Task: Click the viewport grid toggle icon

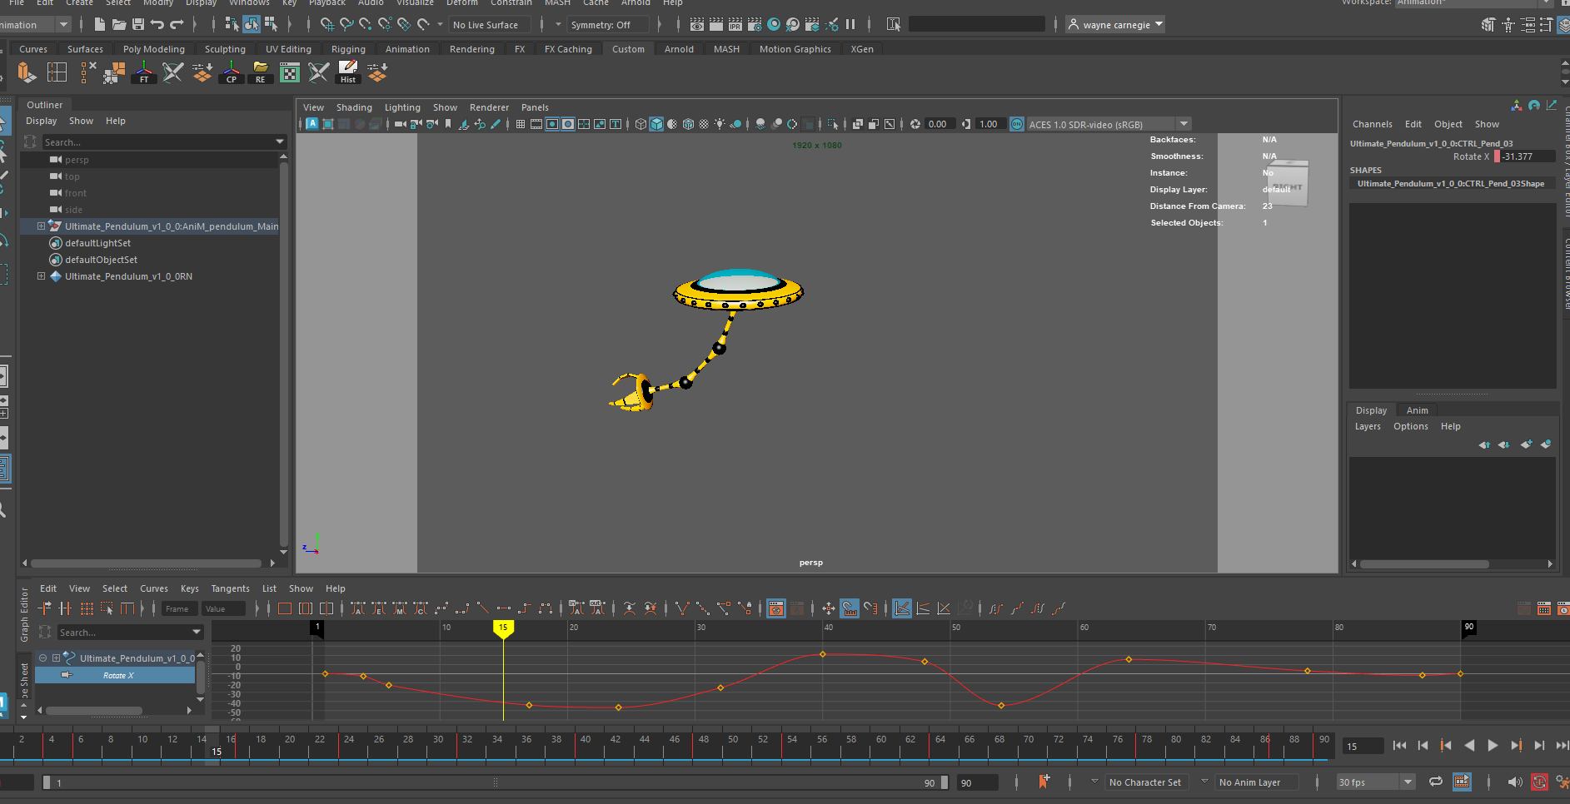Action: pyautogui.click(x=521, y=124)
